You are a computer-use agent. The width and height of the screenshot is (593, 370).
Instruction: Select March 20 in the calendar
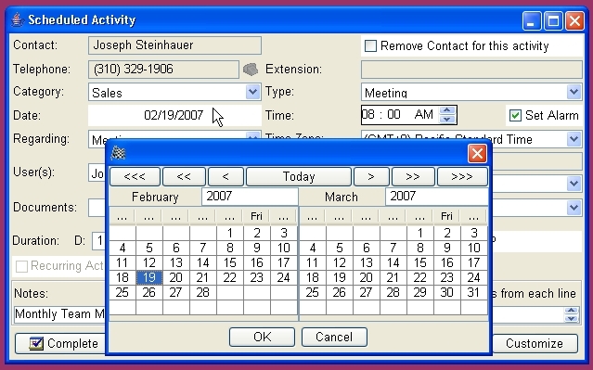pyautogui.click(x=366, y=277)
